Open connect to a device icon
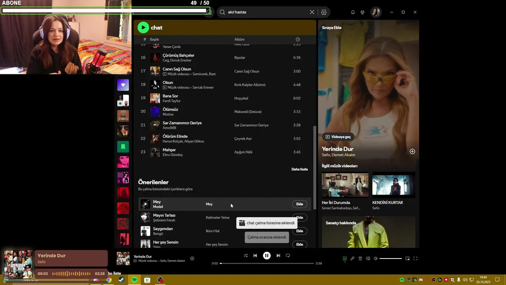The height and width of the screenshot is (285, 506). 368,258
